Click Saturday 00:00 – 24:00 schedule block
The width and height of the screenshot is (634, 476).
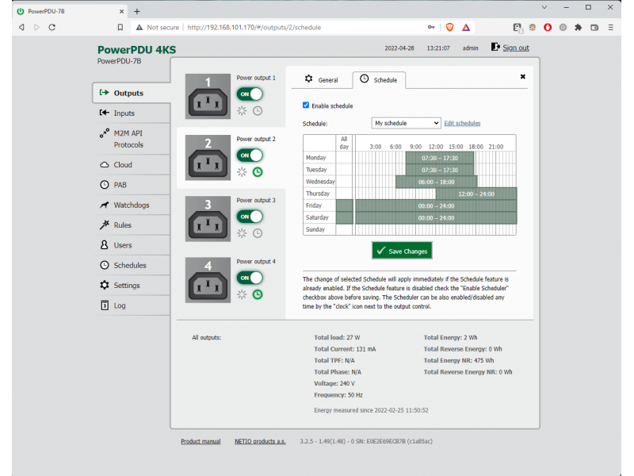point(436,217)
